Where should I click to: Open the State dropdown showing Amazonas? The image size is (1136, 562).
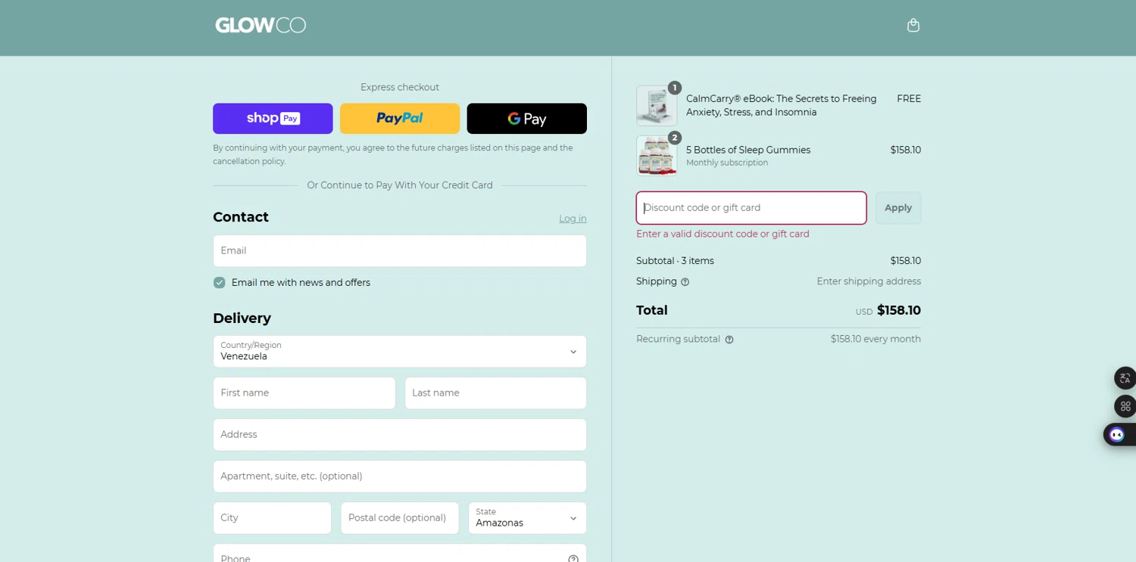point(527,518)
